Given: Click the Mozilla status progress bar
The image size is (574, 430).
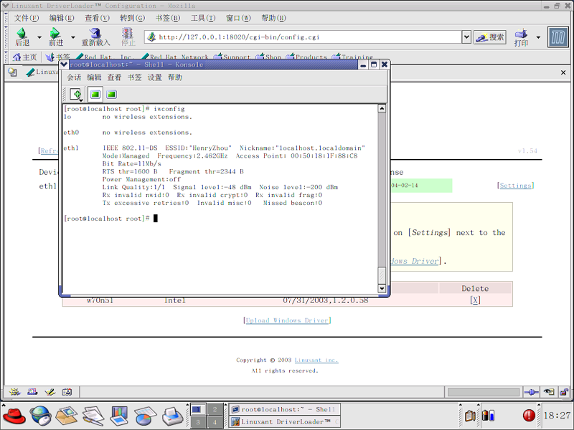Looking at the screenshot, I should pyautogui.click(x=483, y=392).
